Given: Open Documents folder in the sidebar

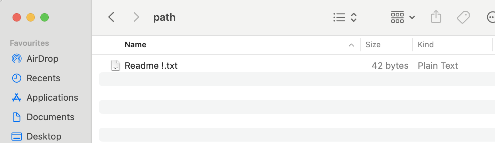Looking at the screenshot, I should pos(50,117).
